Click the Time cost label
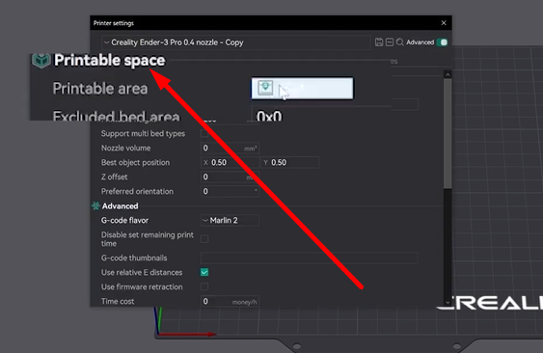The width and height of the screenshot is (543, 353). point(118,301)
